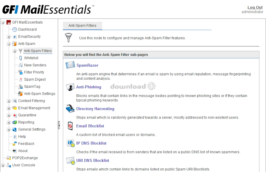Click the Help question mark icon

[x=15, y=136]
